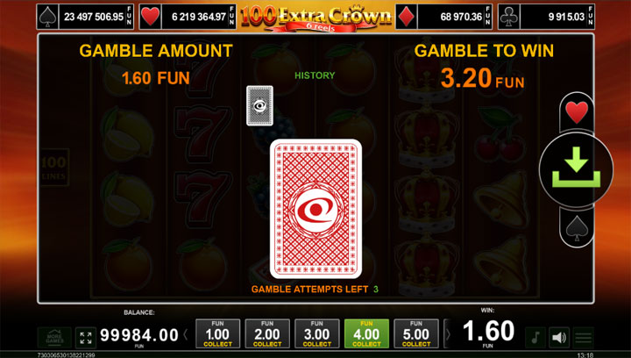
Task: Click the More Games home icon
Action: (54, 338)
